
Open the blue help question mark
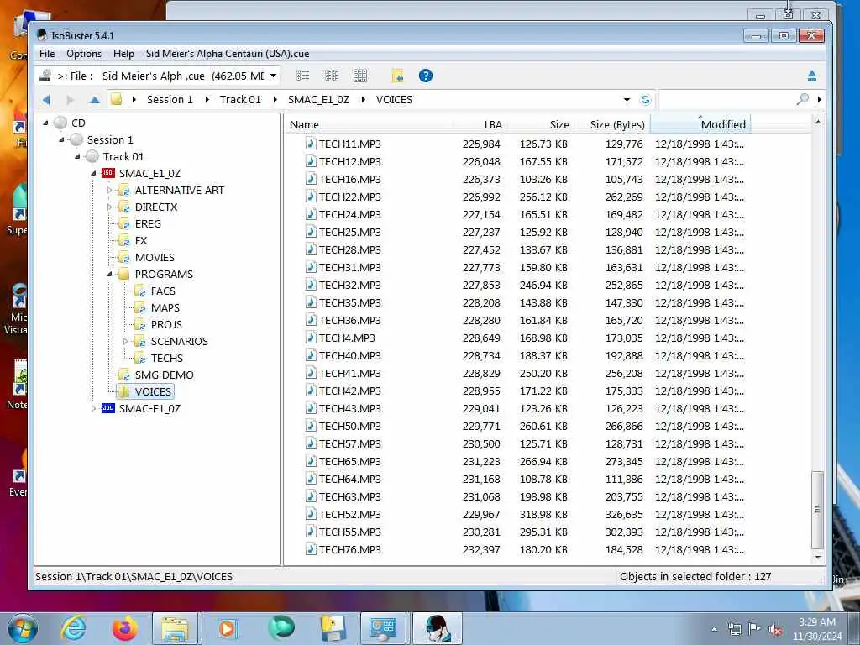(426, 76)
